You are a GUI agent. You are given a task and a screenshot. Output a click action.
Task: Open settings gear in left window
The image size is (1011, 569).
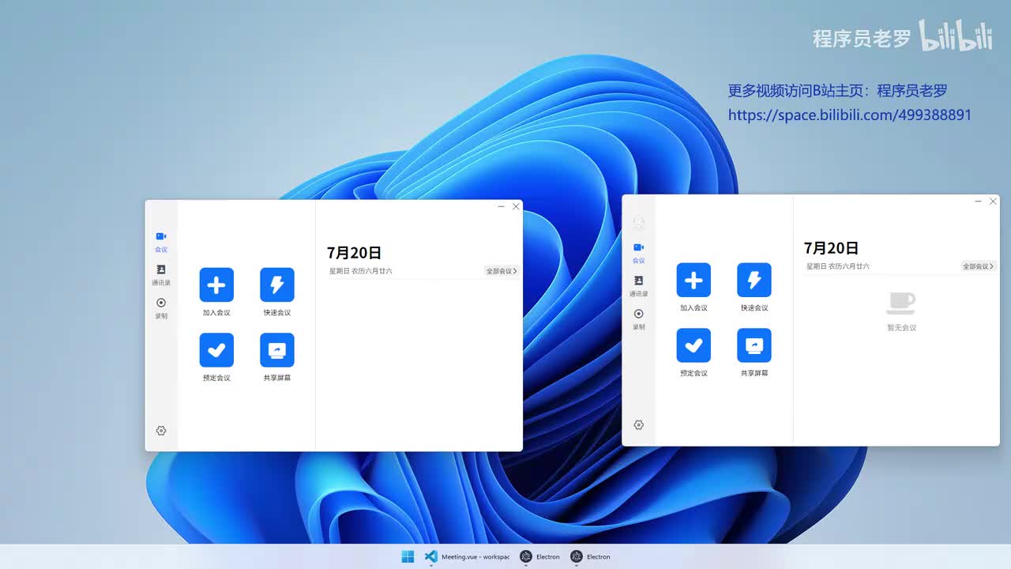[x=161, y=431]
